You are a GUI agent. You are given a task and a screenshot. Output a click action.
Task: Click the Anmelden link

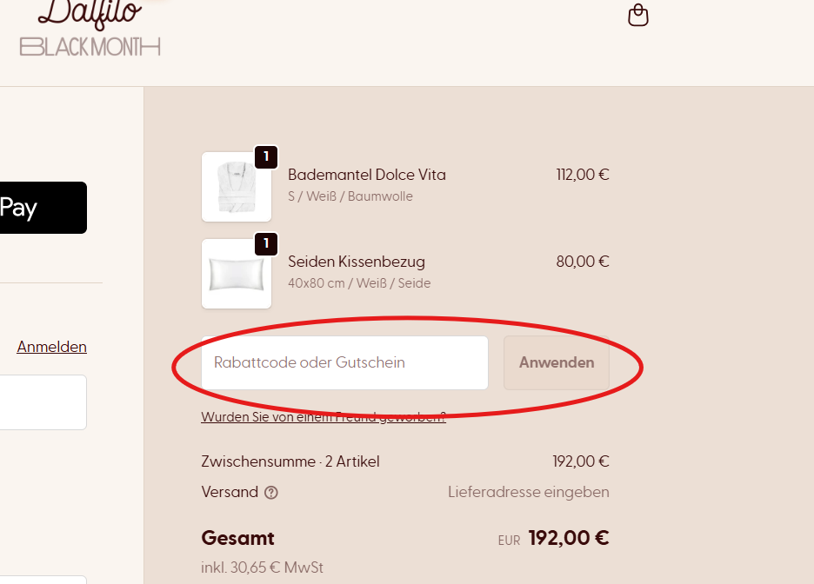[51, 347]
